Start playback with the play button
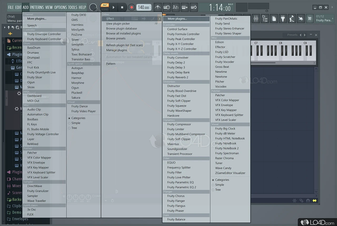Screen dimensions: 337x226 tap(113, 7)
